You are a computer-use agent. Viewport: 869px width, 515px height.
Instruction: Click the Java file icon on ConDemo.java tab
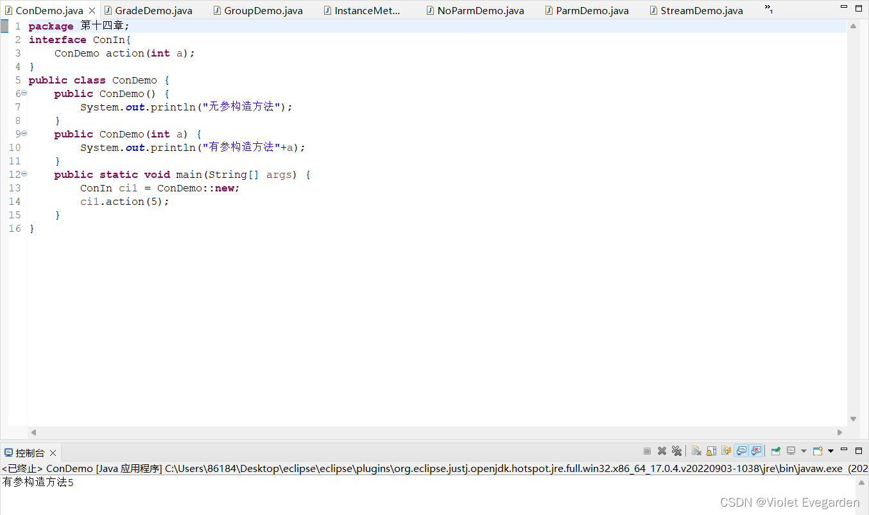click(8, 10)
